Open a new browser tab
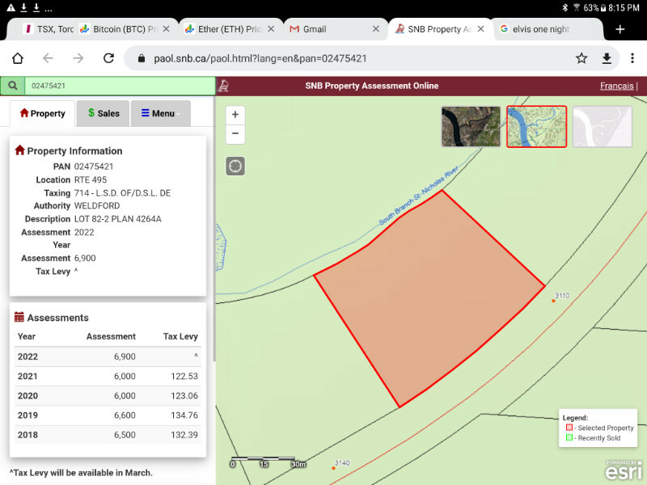This screenshot has height=485, width=647. tap(620, 29)
